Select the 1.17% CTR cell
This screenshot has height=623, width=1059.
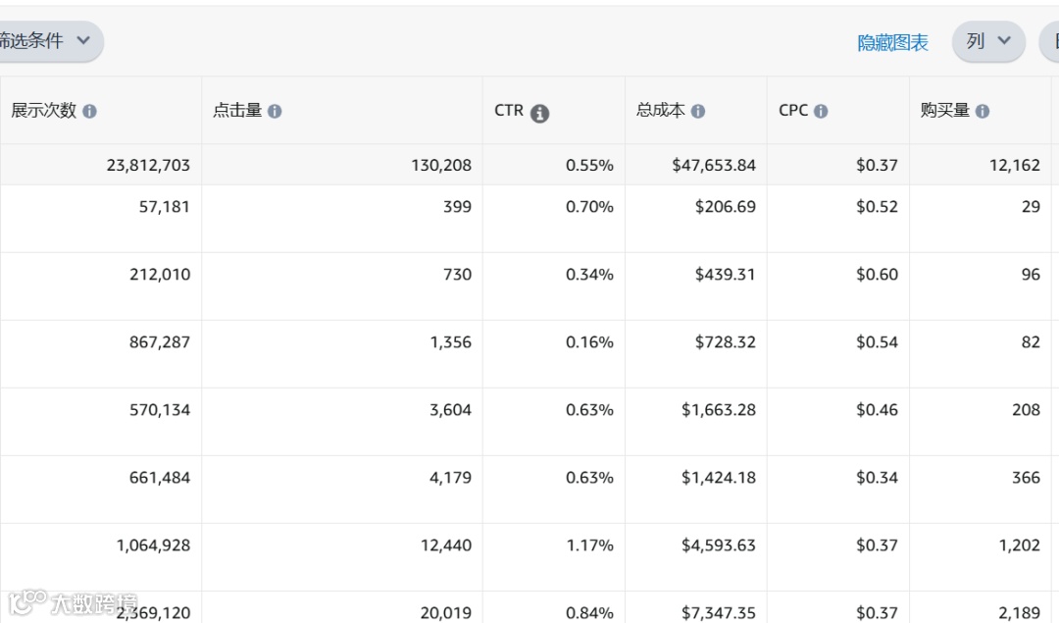(589, 545)
